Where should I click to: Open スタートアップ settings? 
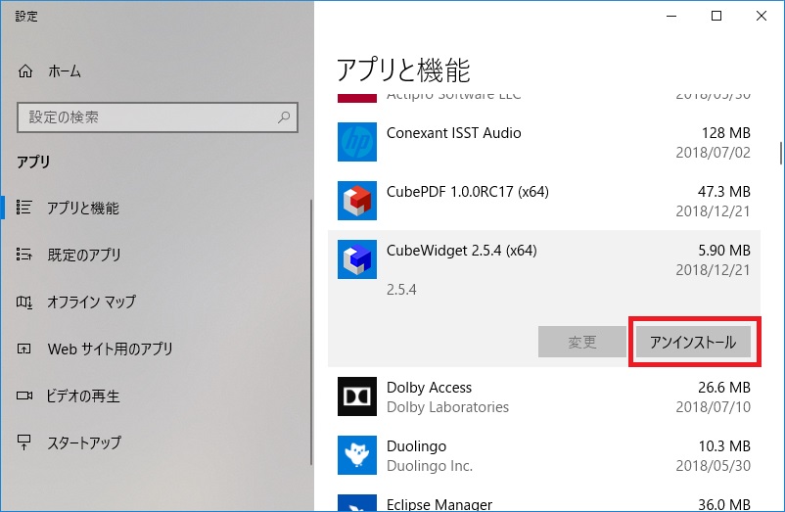(84, 442)
